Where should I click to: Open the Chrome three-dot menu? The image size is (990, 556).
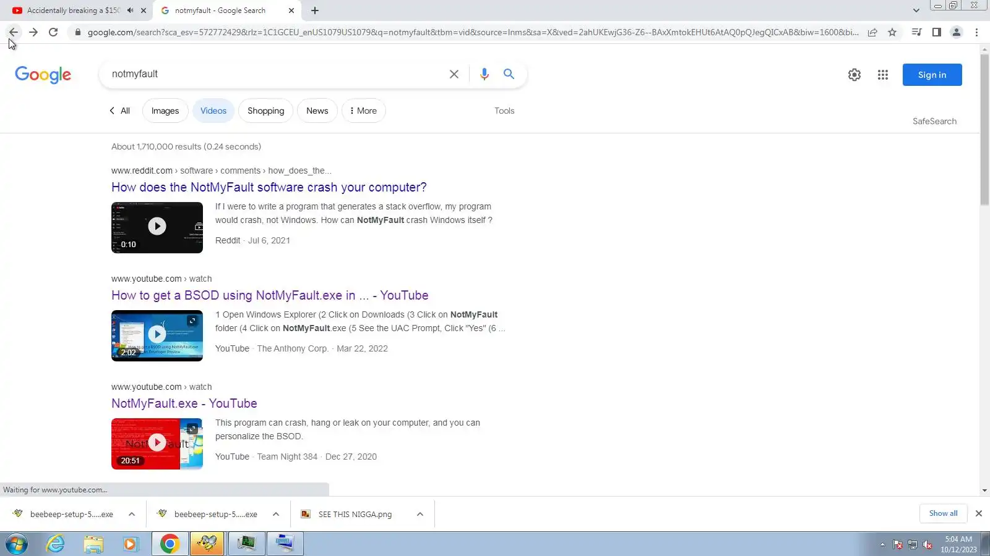pos(977,32)
